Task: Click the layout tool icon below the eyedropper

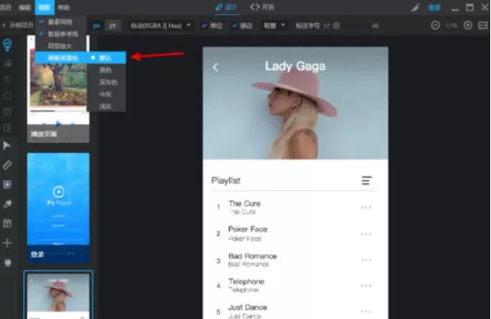Action: pos(7,224)
